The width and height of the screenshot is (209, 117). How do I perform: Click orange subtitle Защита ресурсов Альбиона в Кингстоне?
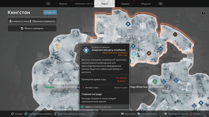pyautogui.click(x=115, y=54)
